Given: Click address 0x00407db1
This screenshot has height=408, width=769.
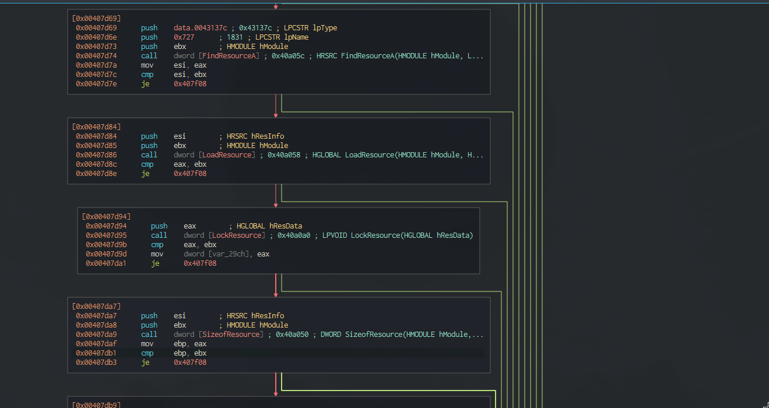Looking at the screenshot, I should point(96,353).
